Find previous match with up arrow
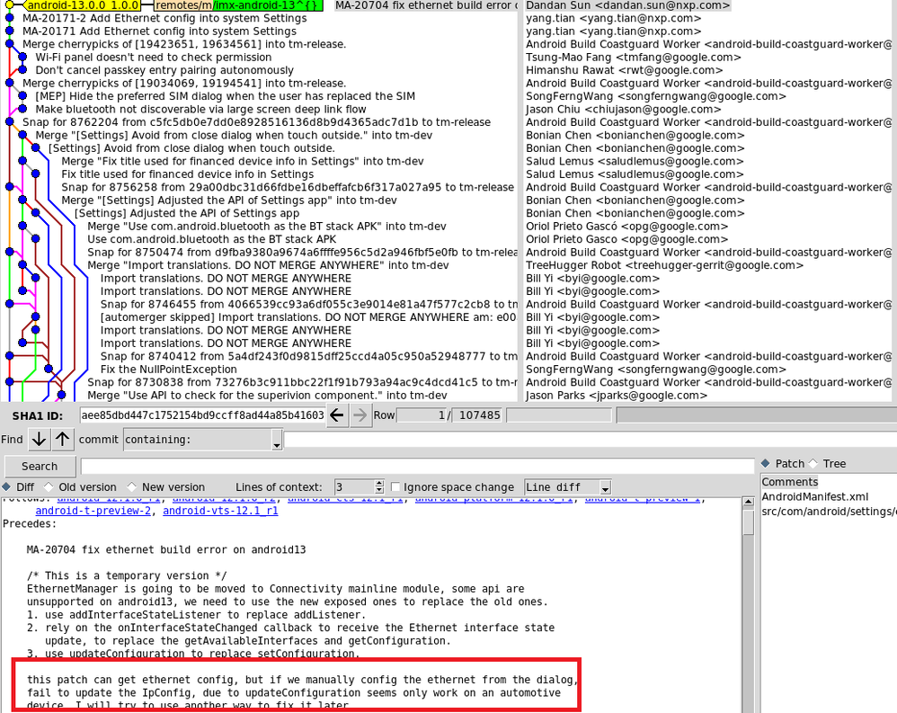 click(63, 440)
